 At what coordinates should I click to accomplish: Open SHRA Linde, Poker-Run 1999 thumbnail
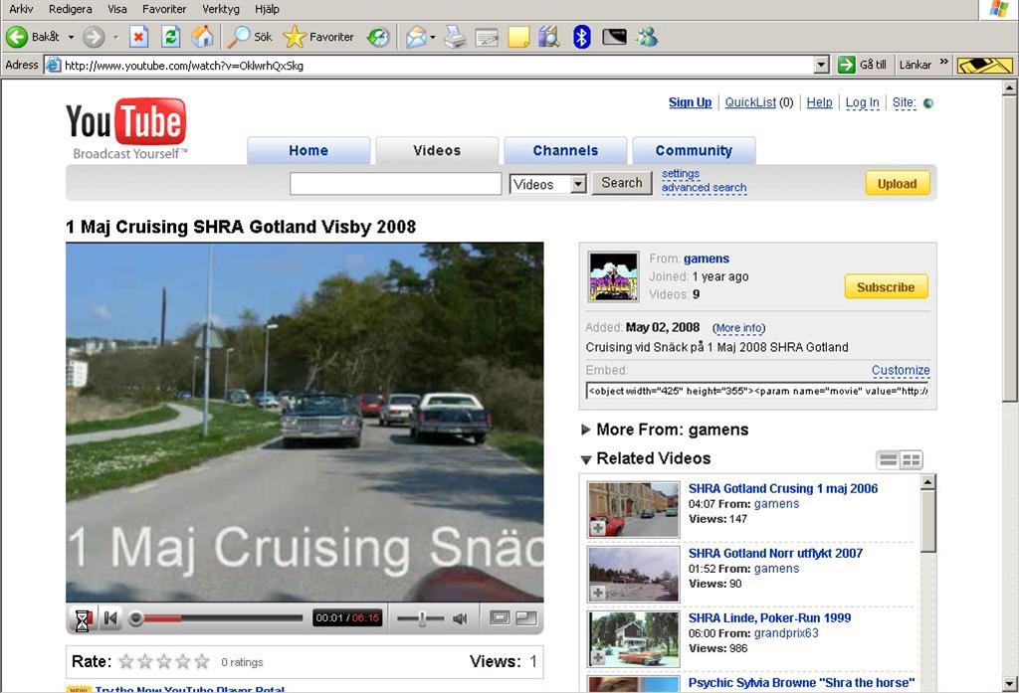tap(634, 639)
